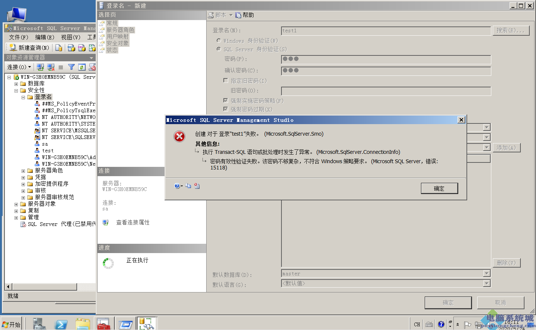This screenshot has height=330, width=536.
Task: Click the Script (脚本) toolbar icon
Action: [211, 15]
